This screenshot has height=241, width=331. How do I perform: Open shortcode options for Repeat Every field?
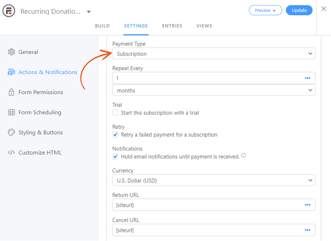click(307, 78)
